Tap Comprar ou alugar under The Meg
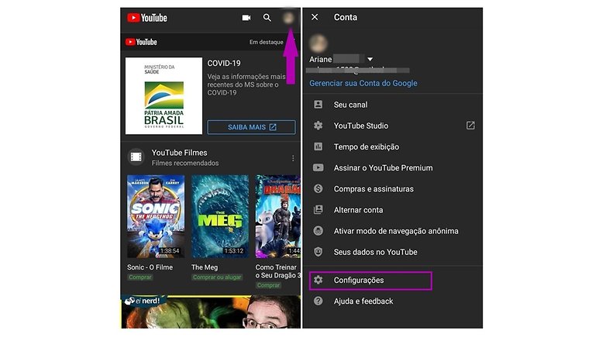606x341 pixels. [217, 277]
